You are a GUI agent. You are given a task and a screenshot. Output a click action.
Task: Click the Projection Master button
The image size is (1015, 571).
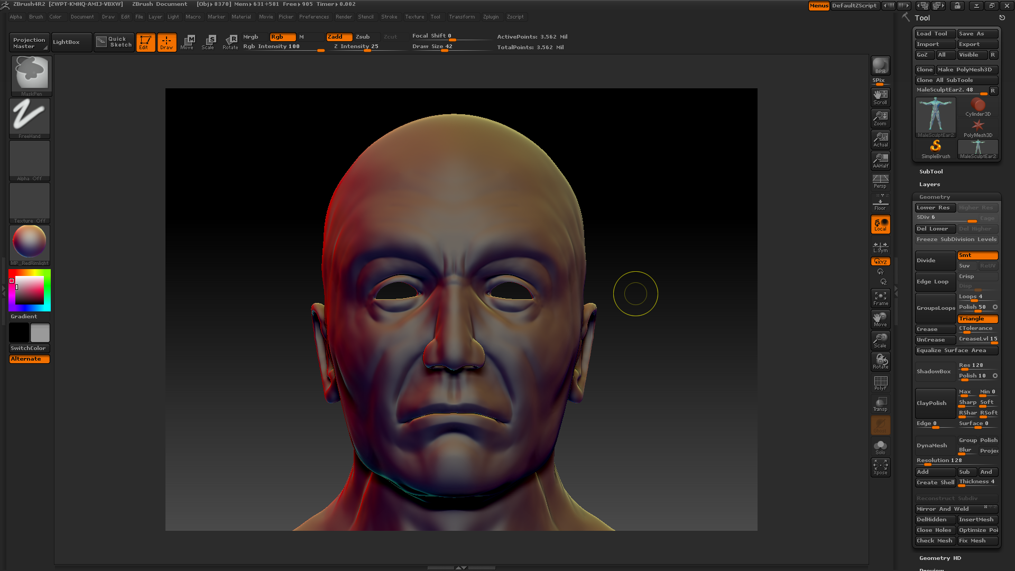29,43
